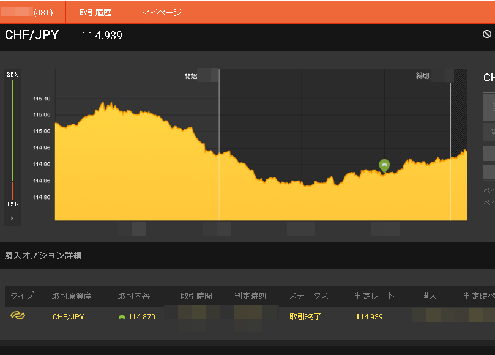
Task: Click the yellow option type icon
Action: 18,315
